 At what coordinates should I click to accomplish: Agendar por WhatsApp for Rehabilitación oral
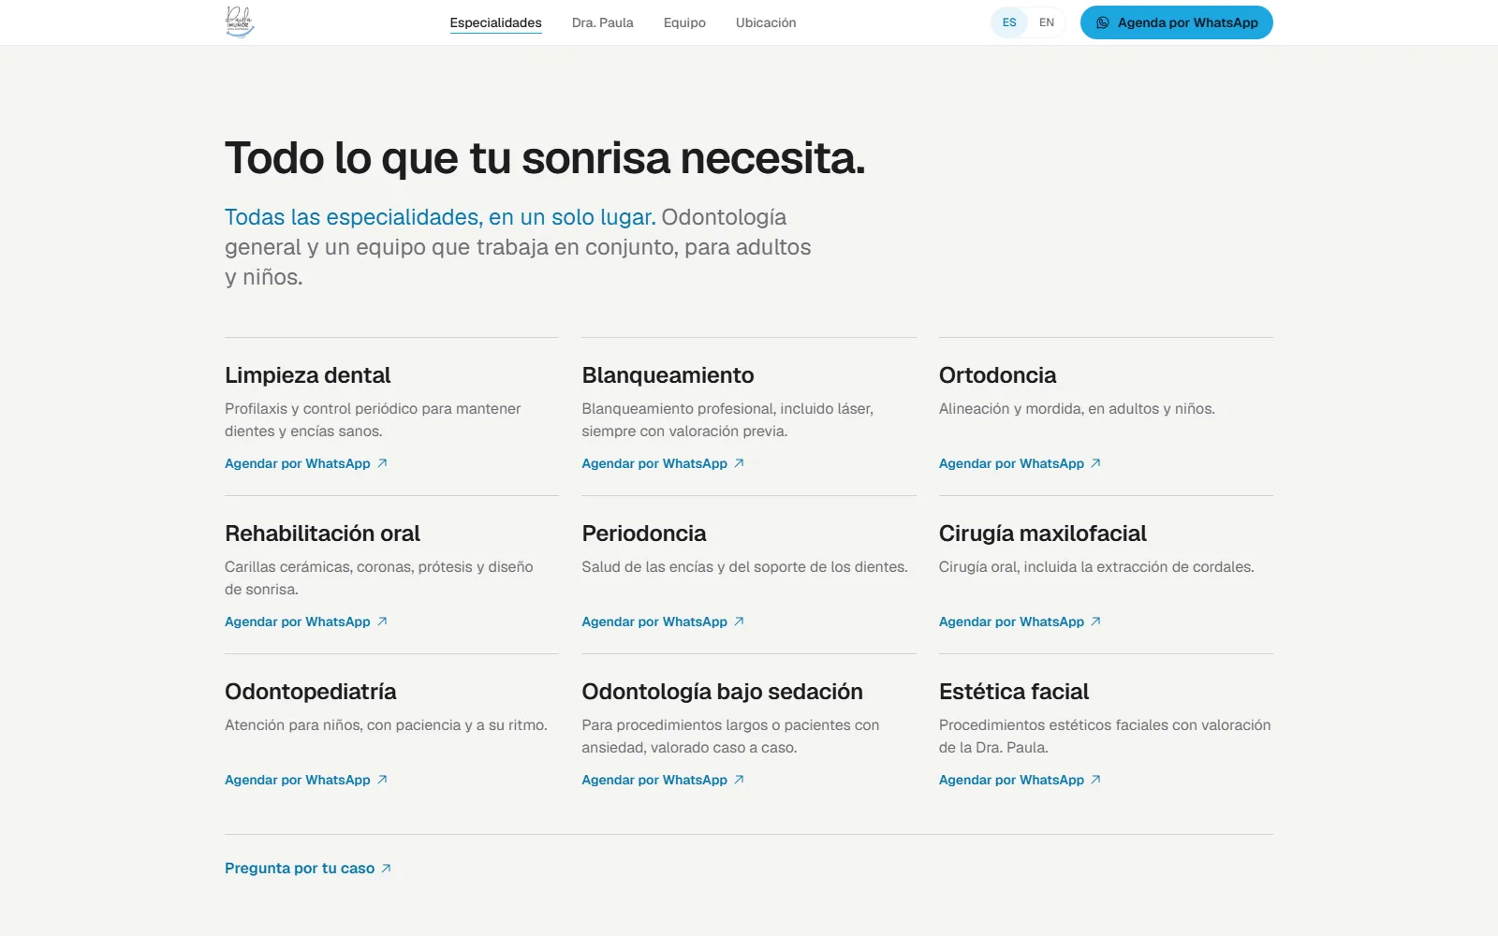pos(306,622)
